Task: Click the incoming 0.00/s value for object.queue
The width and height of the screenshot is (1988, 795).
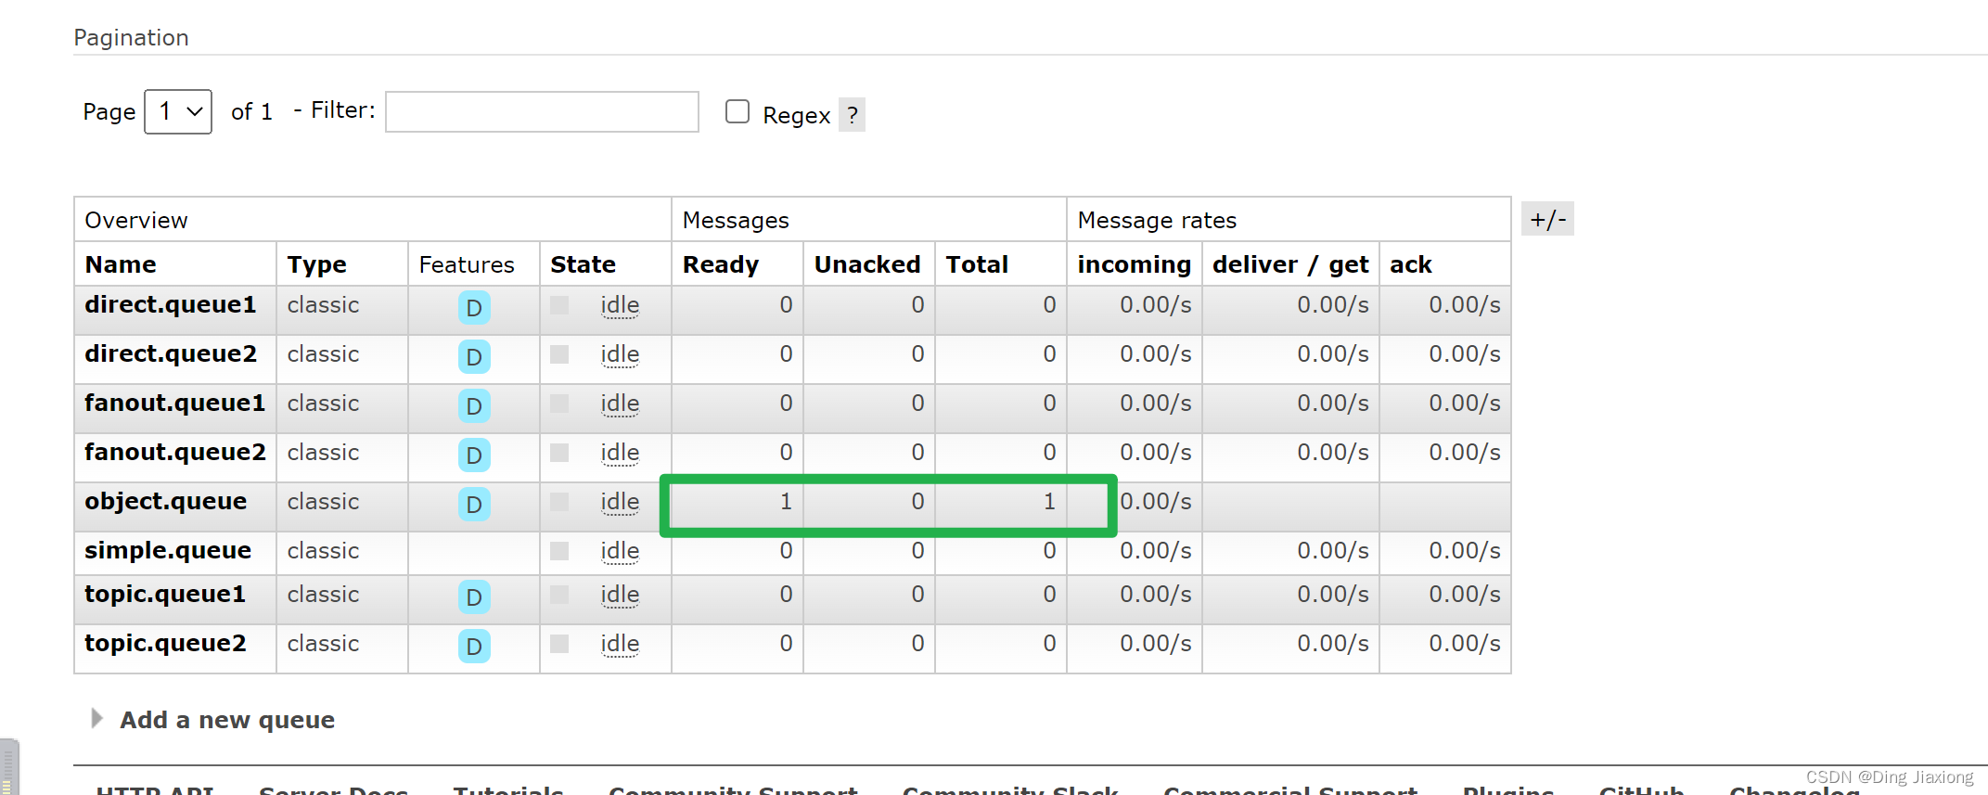Action: tap(1156, 502)
